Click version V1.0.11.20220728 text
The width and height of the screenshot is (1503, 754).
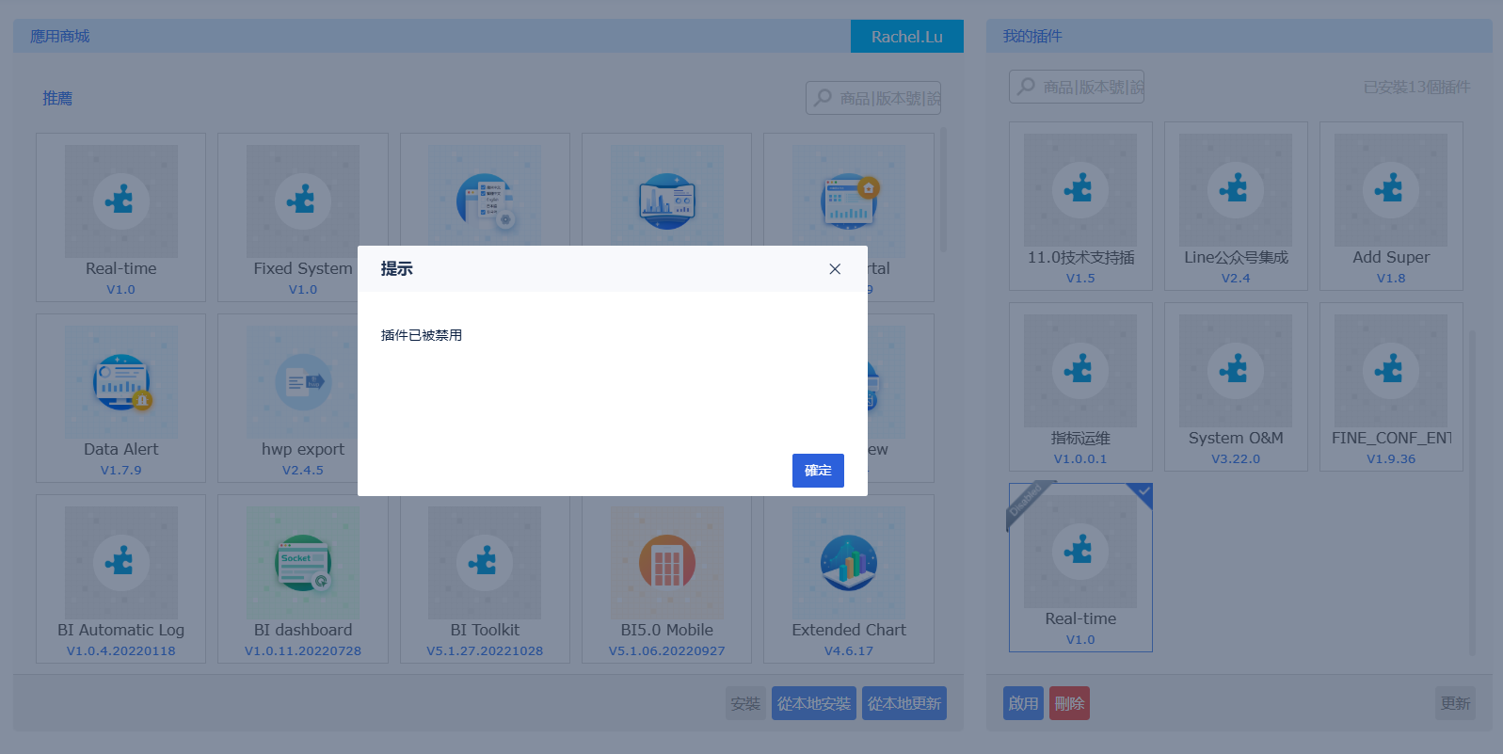click(303, 650)
